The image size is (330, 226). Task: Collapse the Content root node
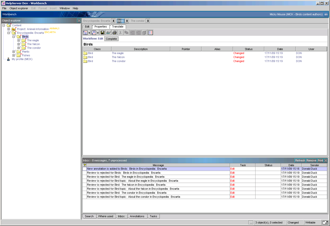pyautogui.click(x=3, y=25)
